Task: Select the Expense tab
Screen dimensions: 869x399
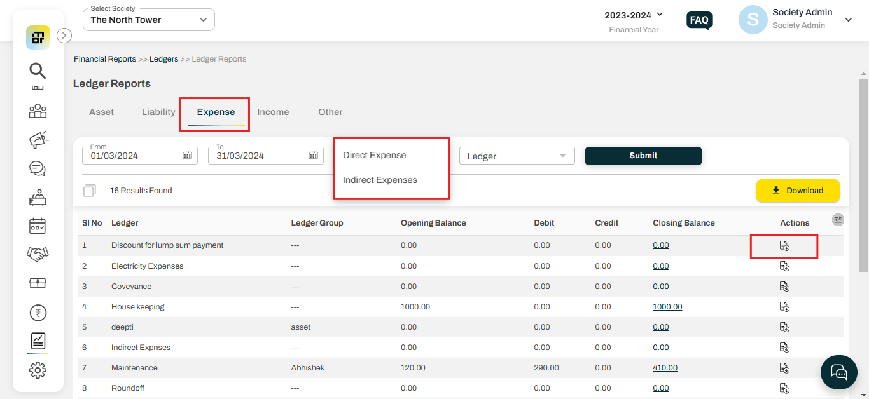Action: pyautogui.click(x=216, y=112)
